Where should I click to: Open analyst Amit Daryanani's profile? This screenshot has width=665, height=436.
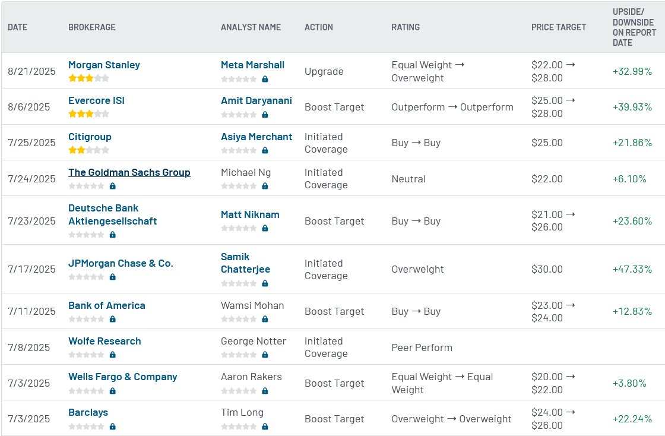(x=256, y=100)
